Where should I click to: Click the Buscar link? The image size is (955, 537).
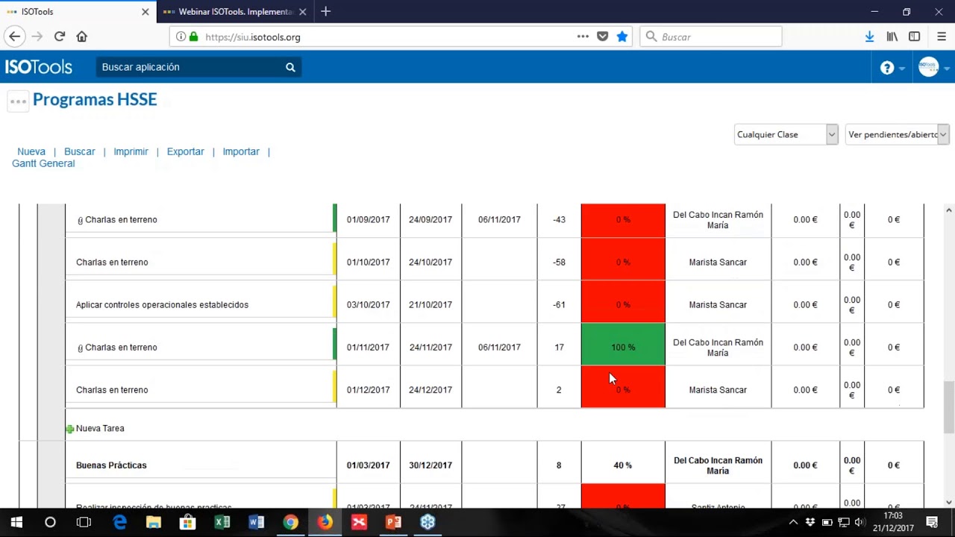[x=79, y=151]
